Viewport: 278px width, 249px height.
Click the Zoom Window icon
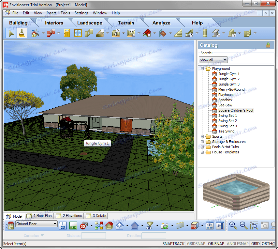point(254,226)
